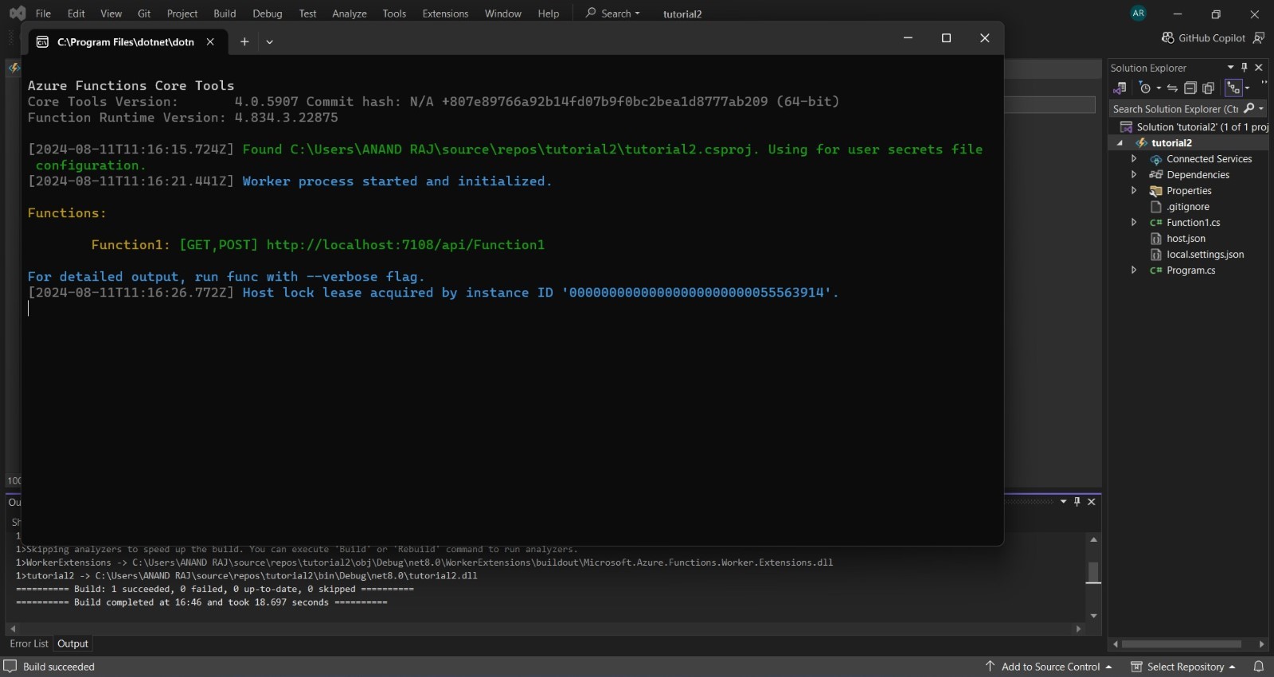1274x677 pixels.
Task: Expand the Properties folder
Action: (x=1134, y=191)
